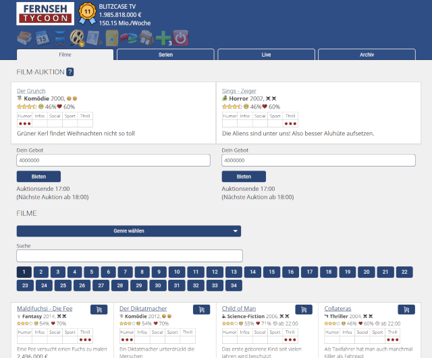Open Der Diktatmacher film link
This screenshot has height=358, width=432.
point(143,309)
